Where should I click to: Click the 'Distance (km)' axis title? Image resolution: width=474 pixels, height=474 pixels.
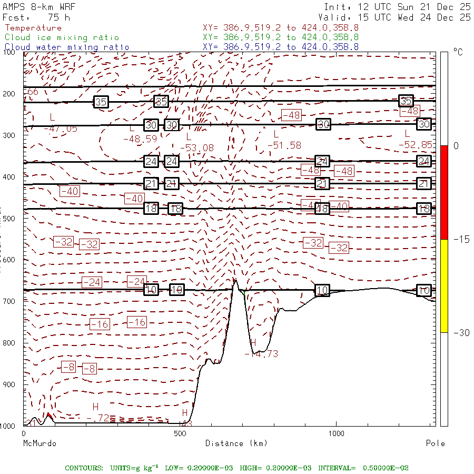[236, 443]
